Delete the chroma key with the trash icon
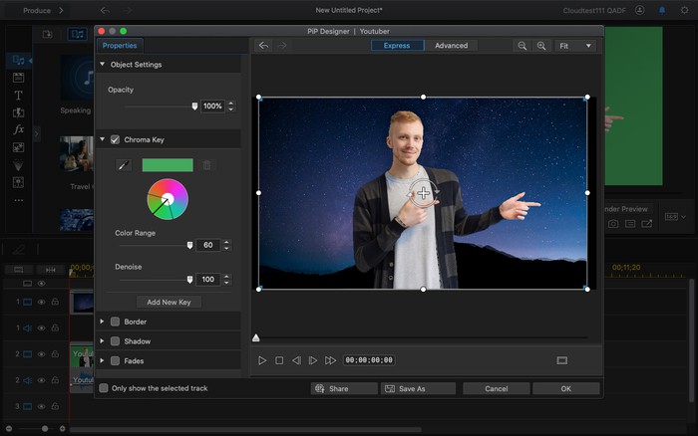Viewport: 698px width, 436px height. [206, 165]
